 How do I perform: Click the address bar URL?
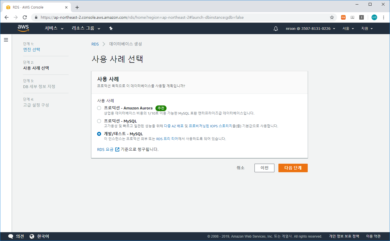[x=142, y=17]
